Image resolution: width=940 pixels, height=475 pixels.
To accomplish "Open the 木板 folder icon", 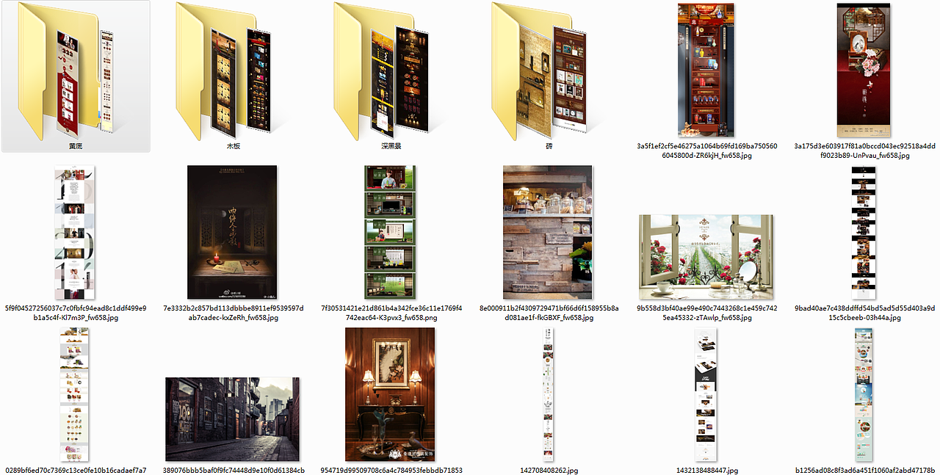I will (225, 70).
